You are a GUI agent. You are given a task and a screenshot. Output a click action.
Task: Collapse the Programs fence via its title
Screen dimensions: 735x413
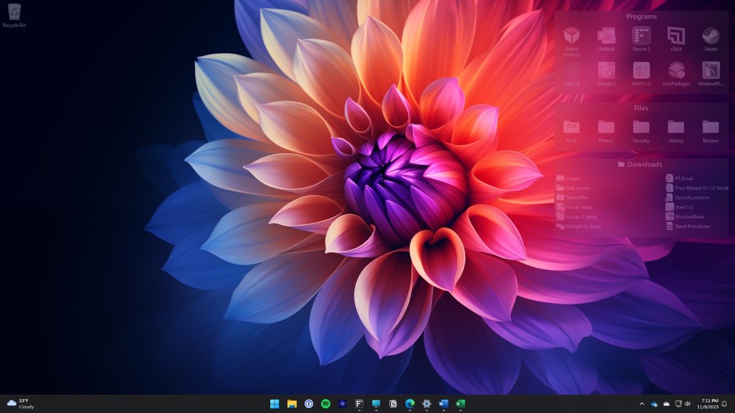point(641,17)
